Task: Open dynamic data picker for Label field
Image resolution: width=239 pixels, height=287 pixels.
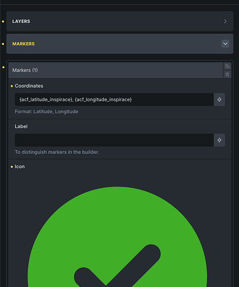Action: [x=220, y=140]
